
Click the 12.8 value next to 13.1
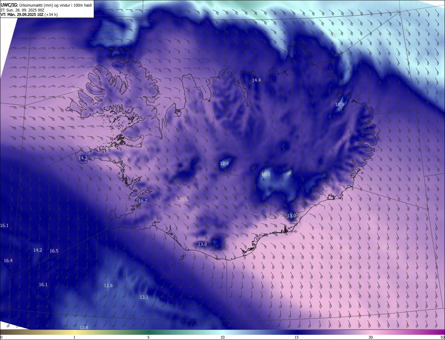click(108, 286)
